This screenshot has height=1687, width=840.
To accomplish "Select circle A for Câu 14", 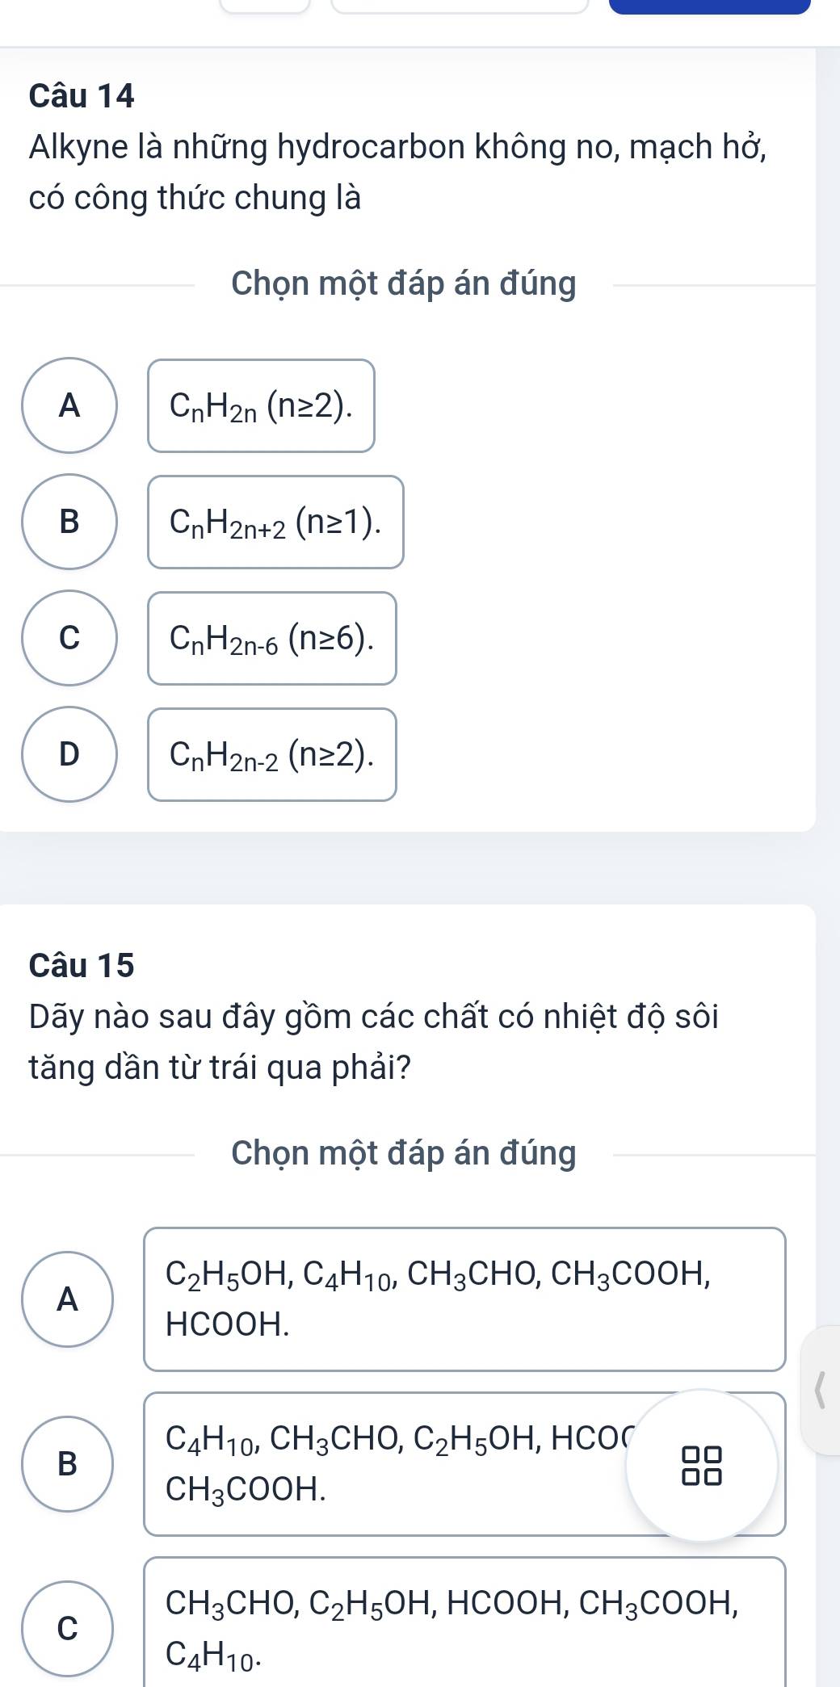I will point(70,405).
